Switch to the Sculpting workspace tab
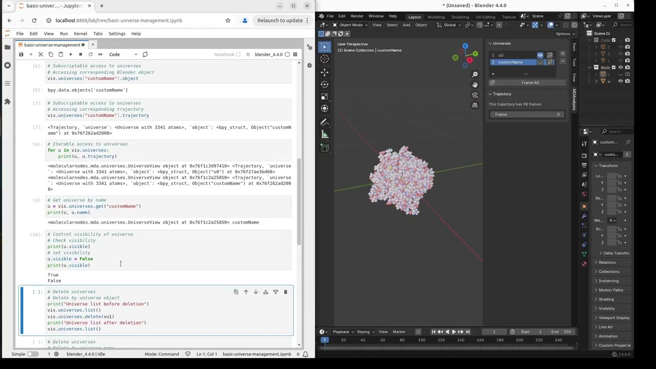656x369 pixels. [460, 16]
